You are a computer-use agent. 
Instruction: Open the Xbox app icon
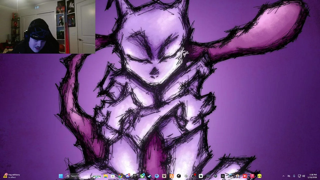[142, 176]
